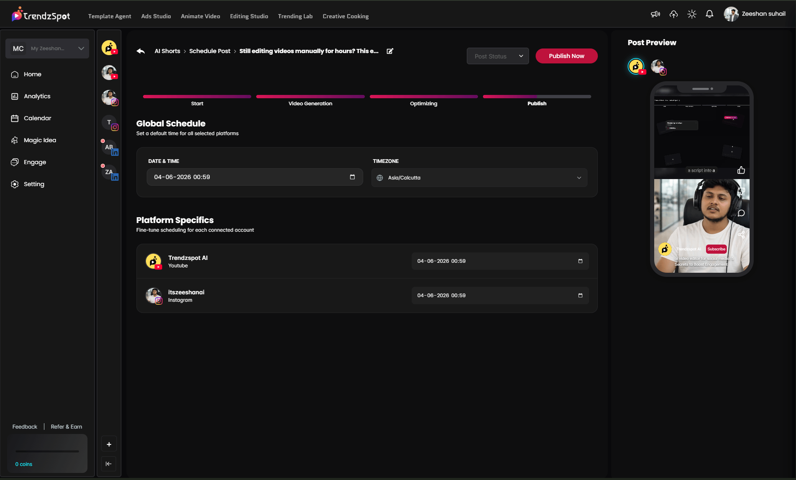Click the like thumbs-up in preview

tap(741, 170)
